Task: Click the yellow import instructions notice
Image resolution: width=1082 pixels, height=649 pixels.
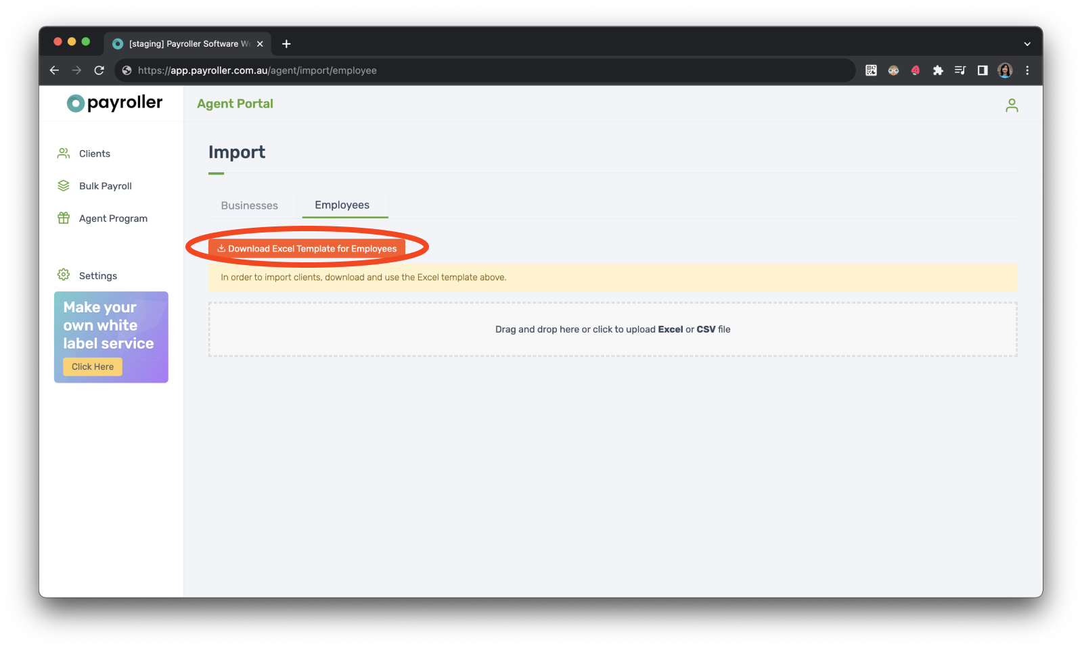Action: 612,277
